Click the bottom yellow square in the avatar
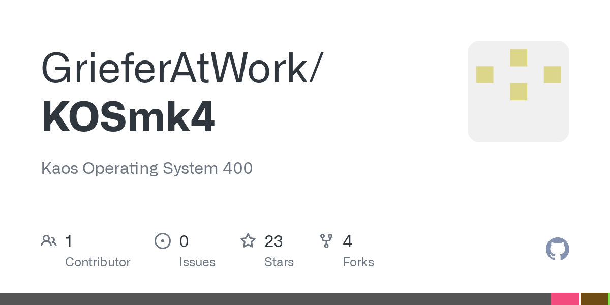The width and height of the screenshot is (610, 305). point(518,91)
